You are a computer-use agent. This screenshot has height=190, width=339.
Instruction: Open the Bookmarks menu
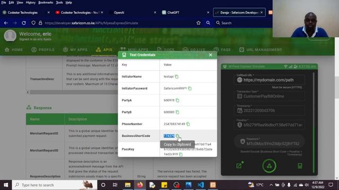[46, 3]
